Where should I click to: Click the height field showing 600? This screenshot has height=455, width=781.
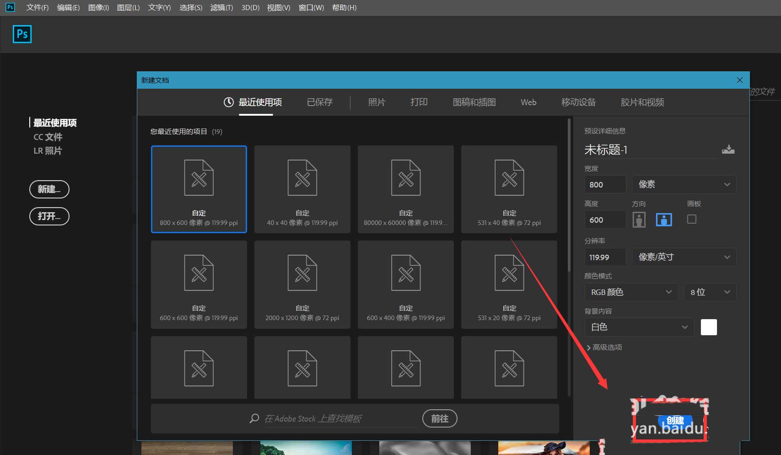(605, 219)
